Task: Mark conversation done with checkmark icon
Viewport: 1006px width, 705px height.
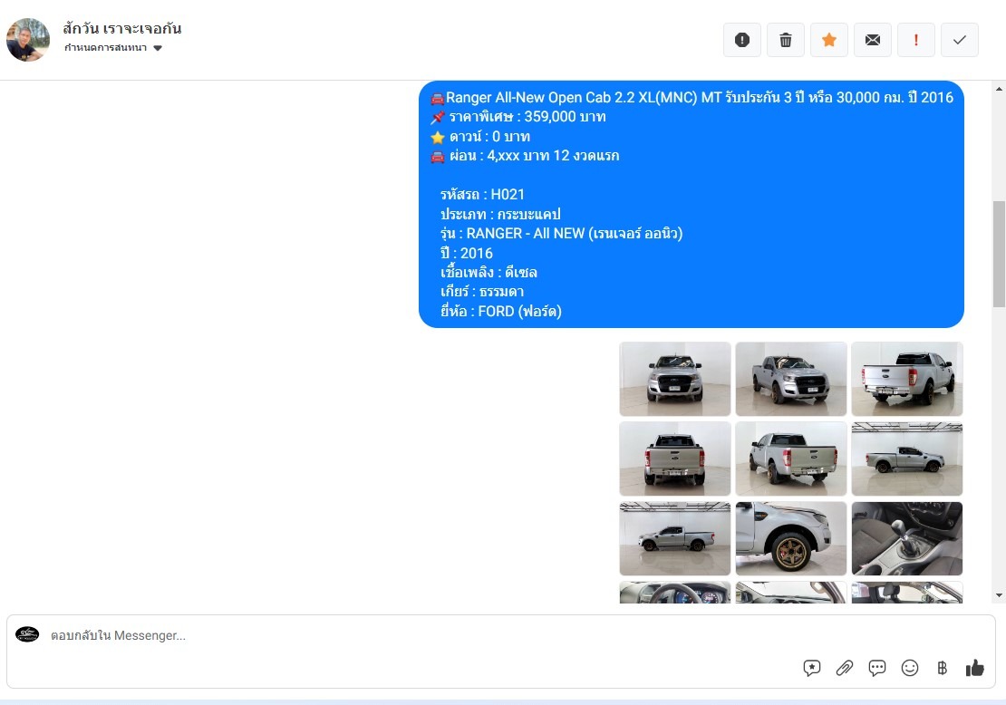Action: click(959, 40)
